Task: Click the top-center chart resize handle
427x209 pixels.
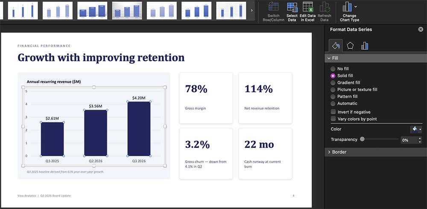Action: [x=94, y=87]
